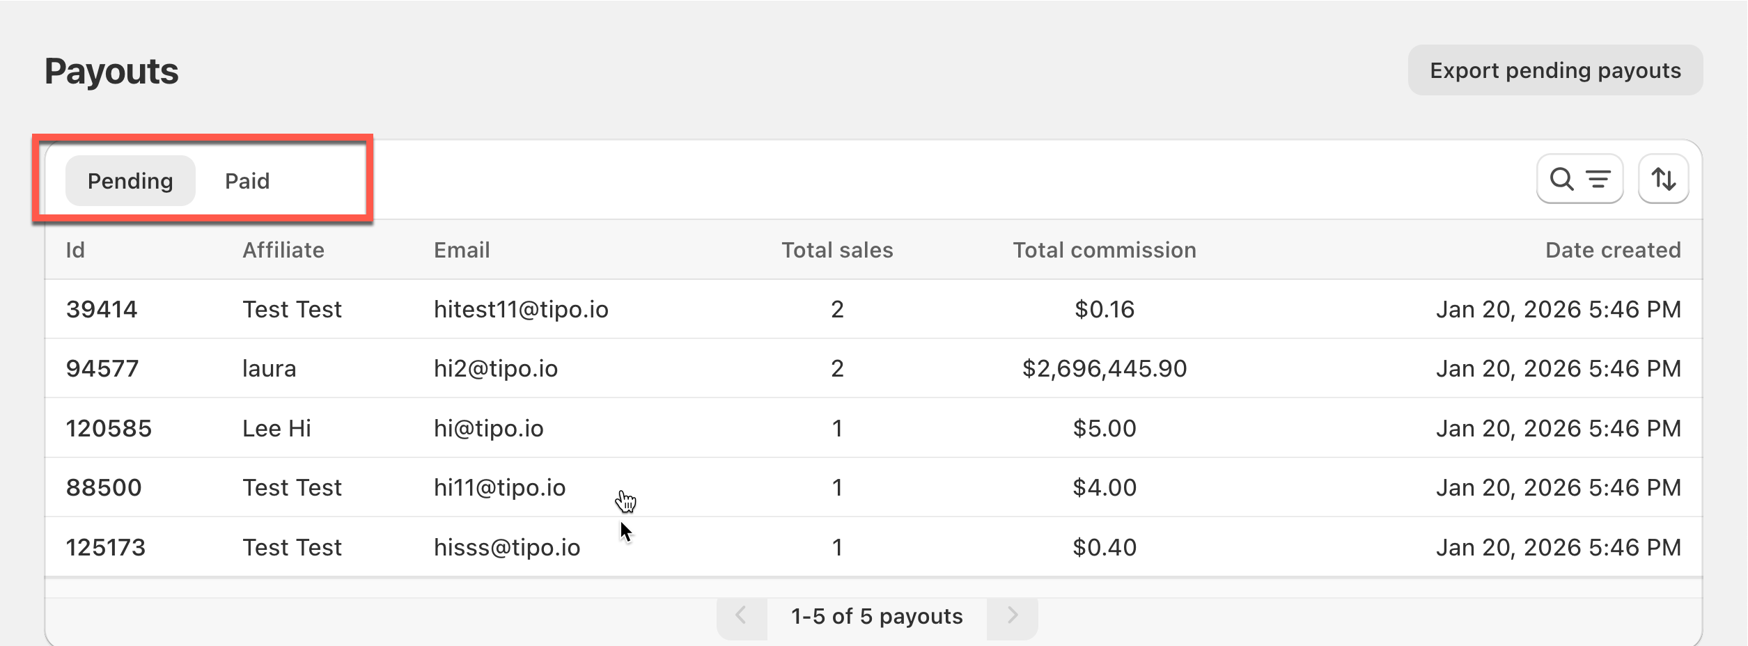Go to previous page of payouts
1748x646 pixels.
(x=742, y=616)
